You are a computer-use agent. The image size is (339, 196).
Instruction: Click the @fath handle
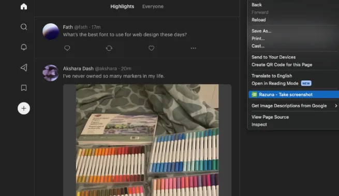click(x=81, y=27)
